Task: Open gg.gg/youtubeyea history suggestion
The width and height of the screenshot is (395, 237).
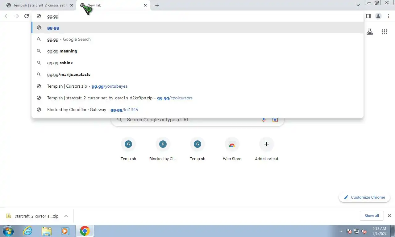Action: [197, 86]
